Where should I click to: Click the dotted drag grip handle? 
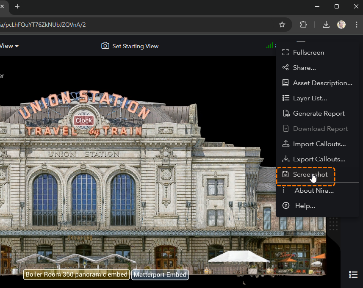333,224
